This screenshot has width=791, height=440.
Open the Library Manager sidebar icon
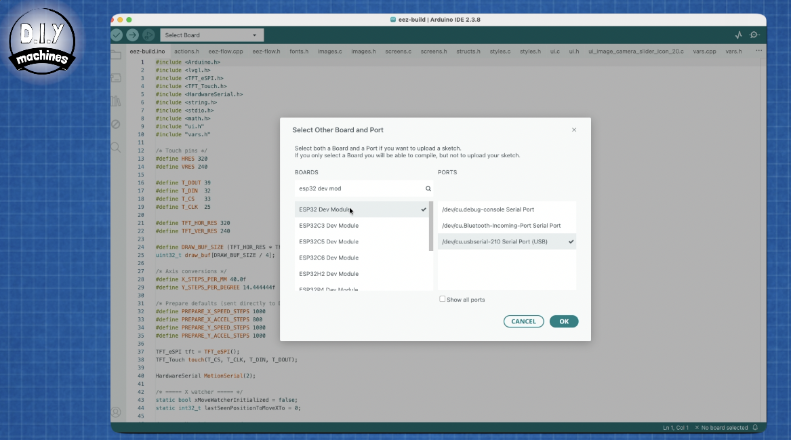pyautogui.click(x=116, y=101)
